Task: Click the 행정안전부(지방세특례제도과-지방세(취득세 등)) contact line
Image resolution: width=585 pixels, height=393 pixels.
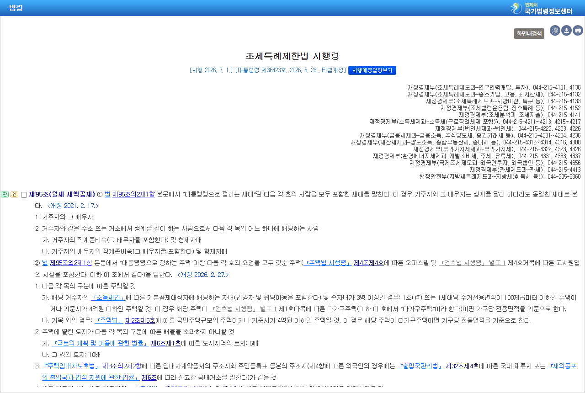Action: [x=500, y=176]
